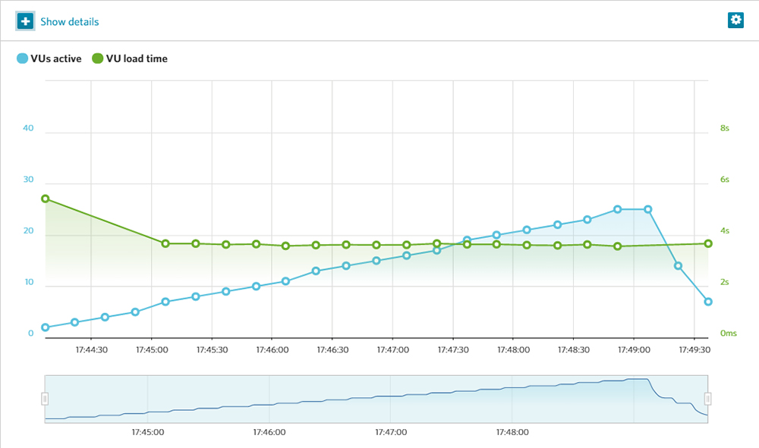Toggle the "VU load time" legend label
Viewport: 759px width, 448px height.
137,58
